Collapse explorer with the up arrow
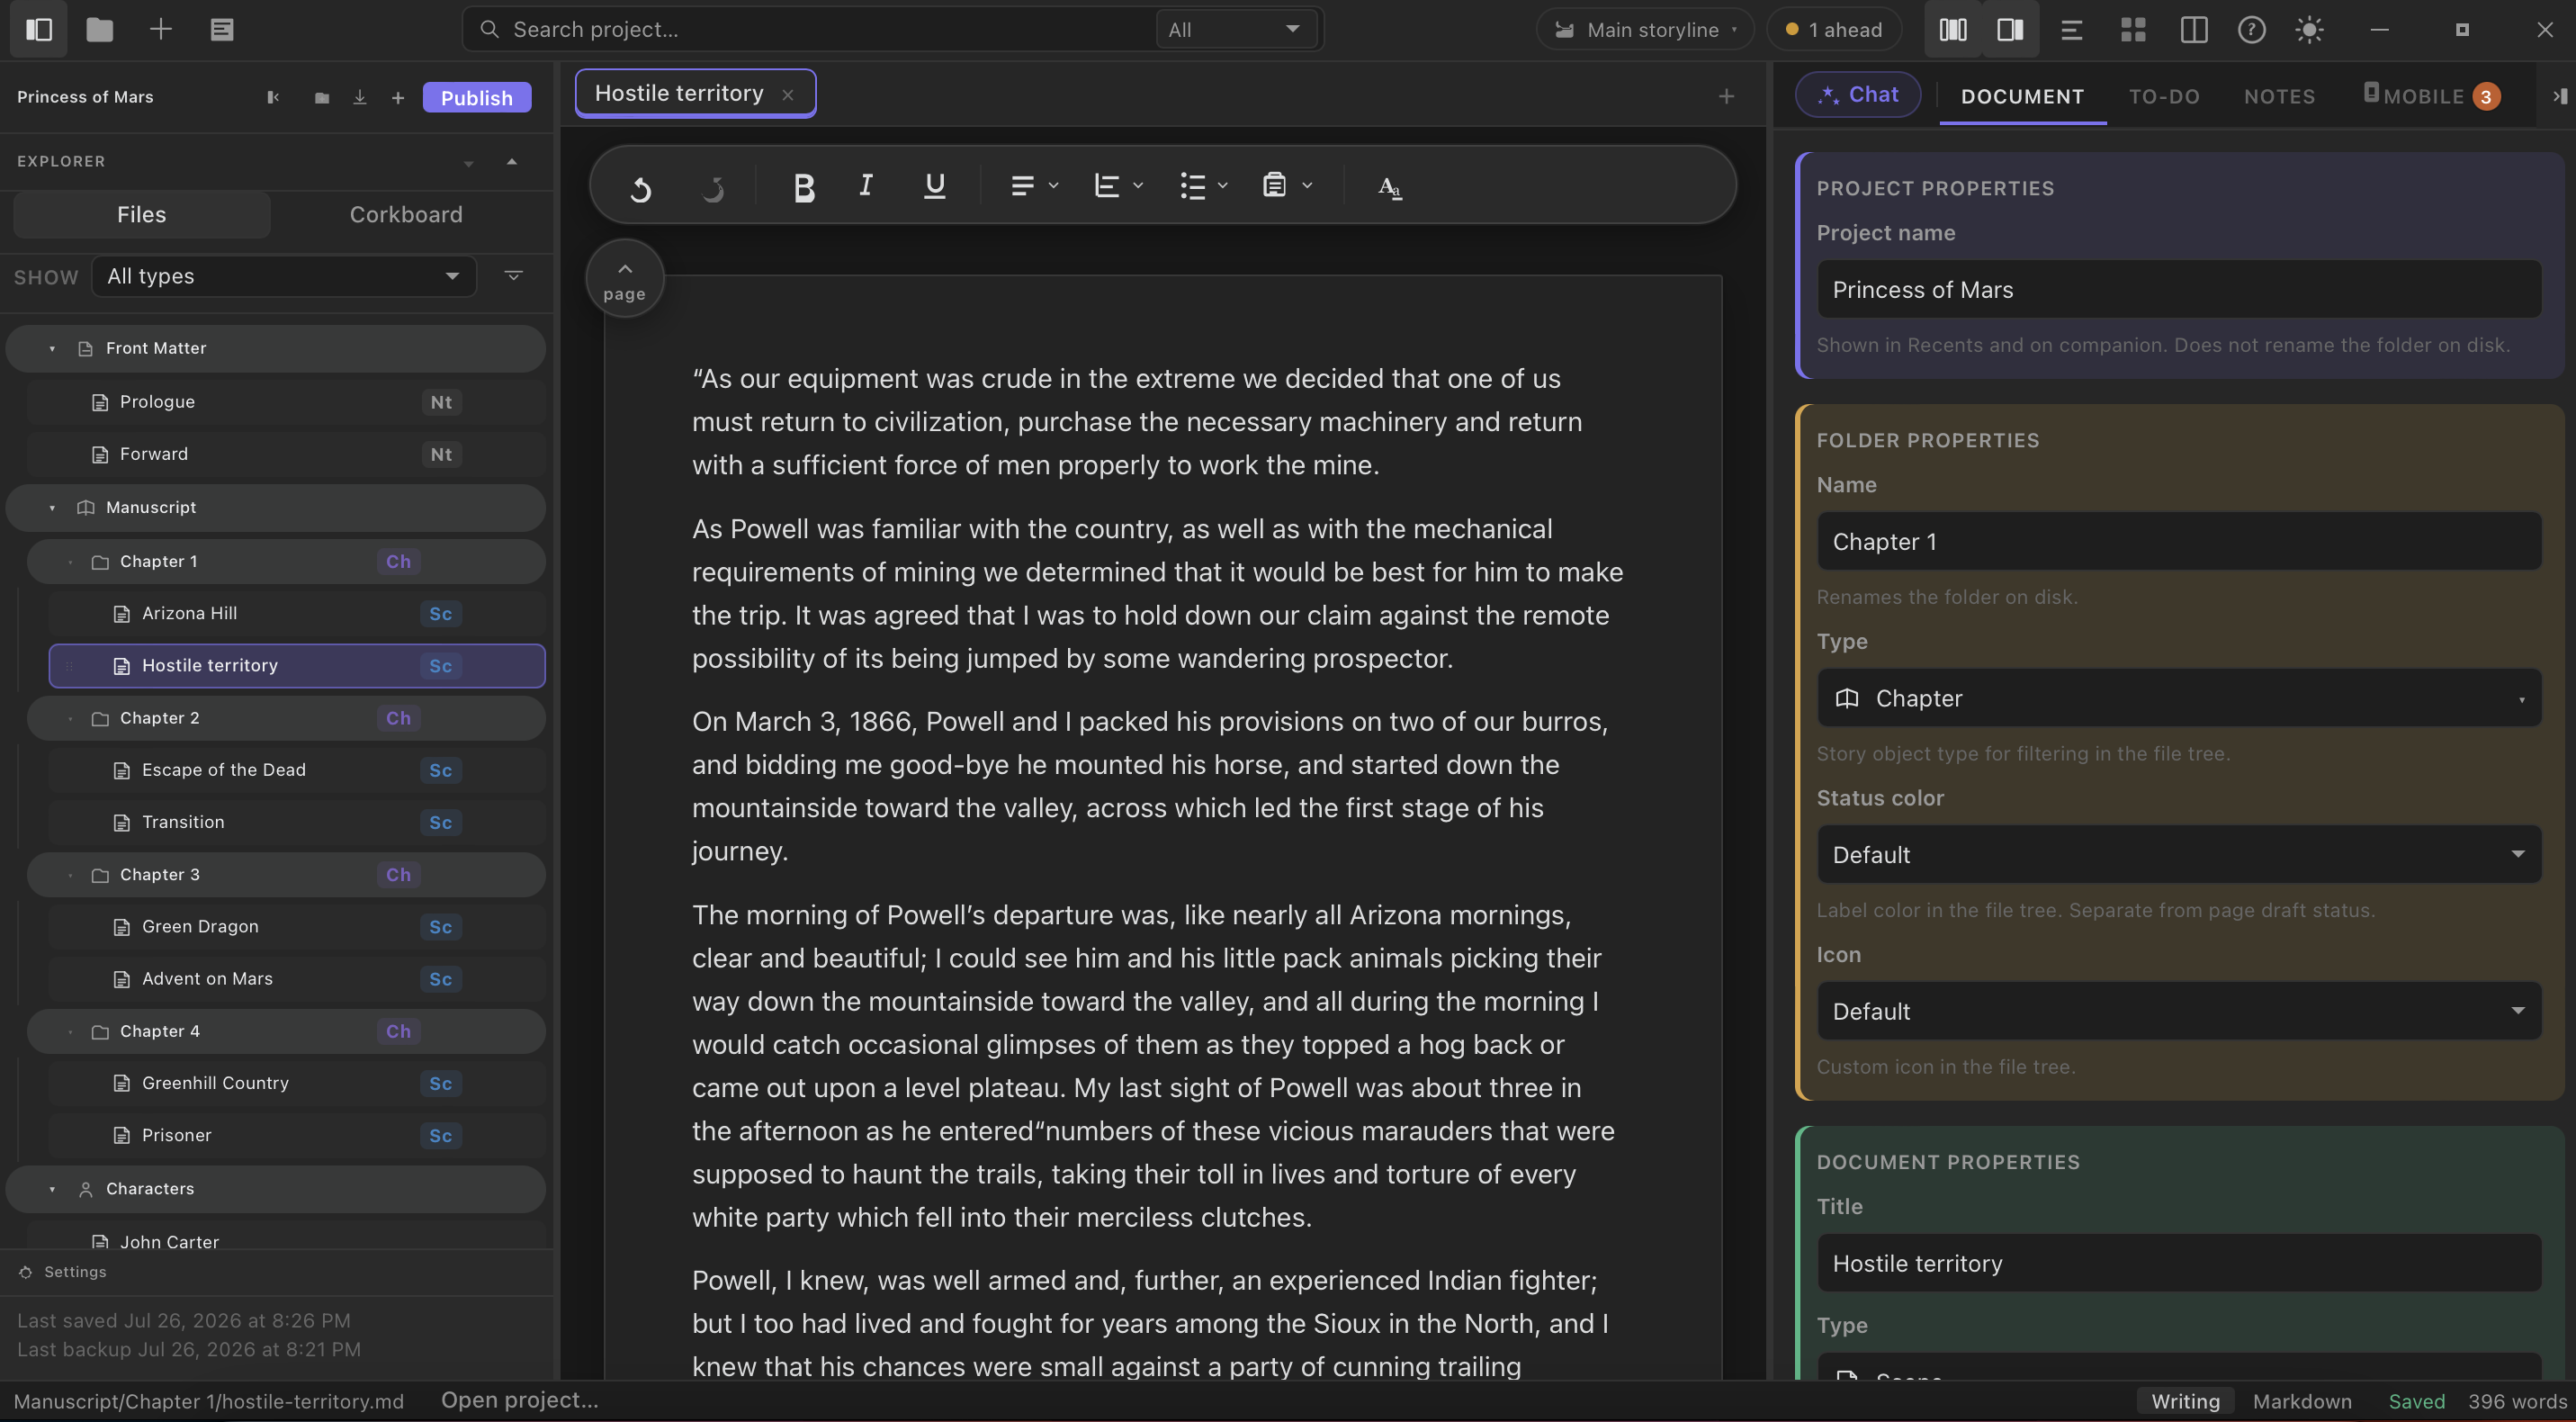Viewport: 2576px width, 1422px height. pyautogui.click(x=512, y=162)
